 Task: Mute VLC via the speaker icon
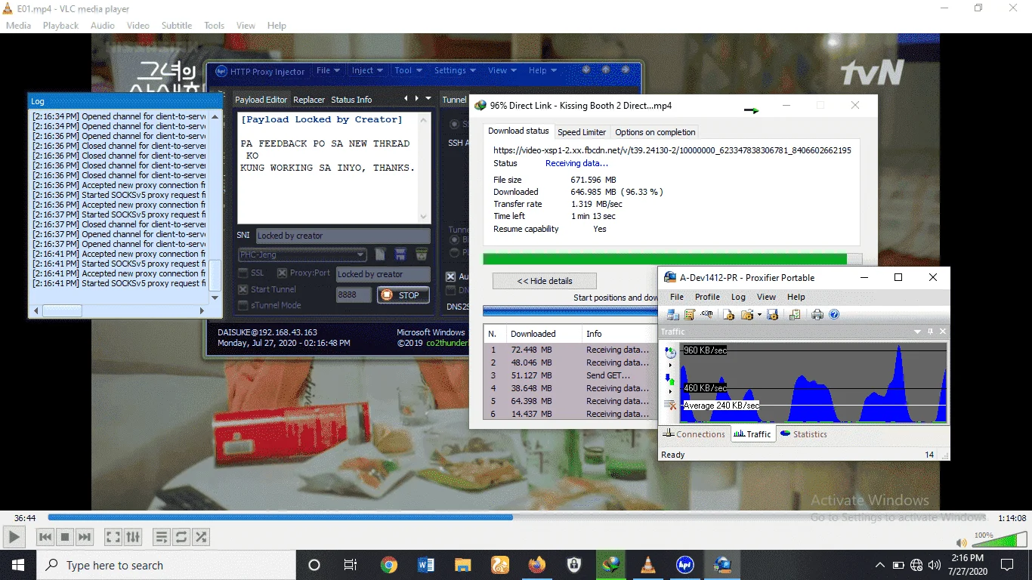[x=961, y=542]
